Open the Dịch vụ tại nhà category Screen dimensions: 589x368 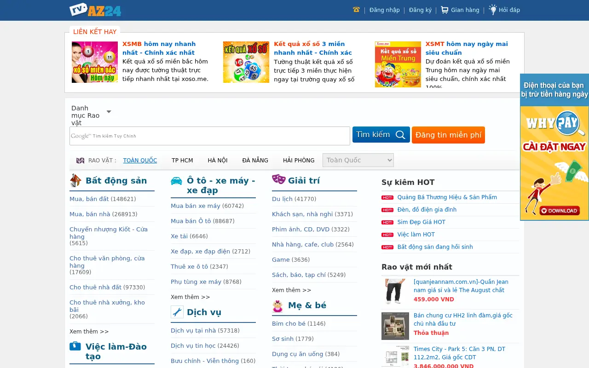pyautogui.click(x=193, y=331)
